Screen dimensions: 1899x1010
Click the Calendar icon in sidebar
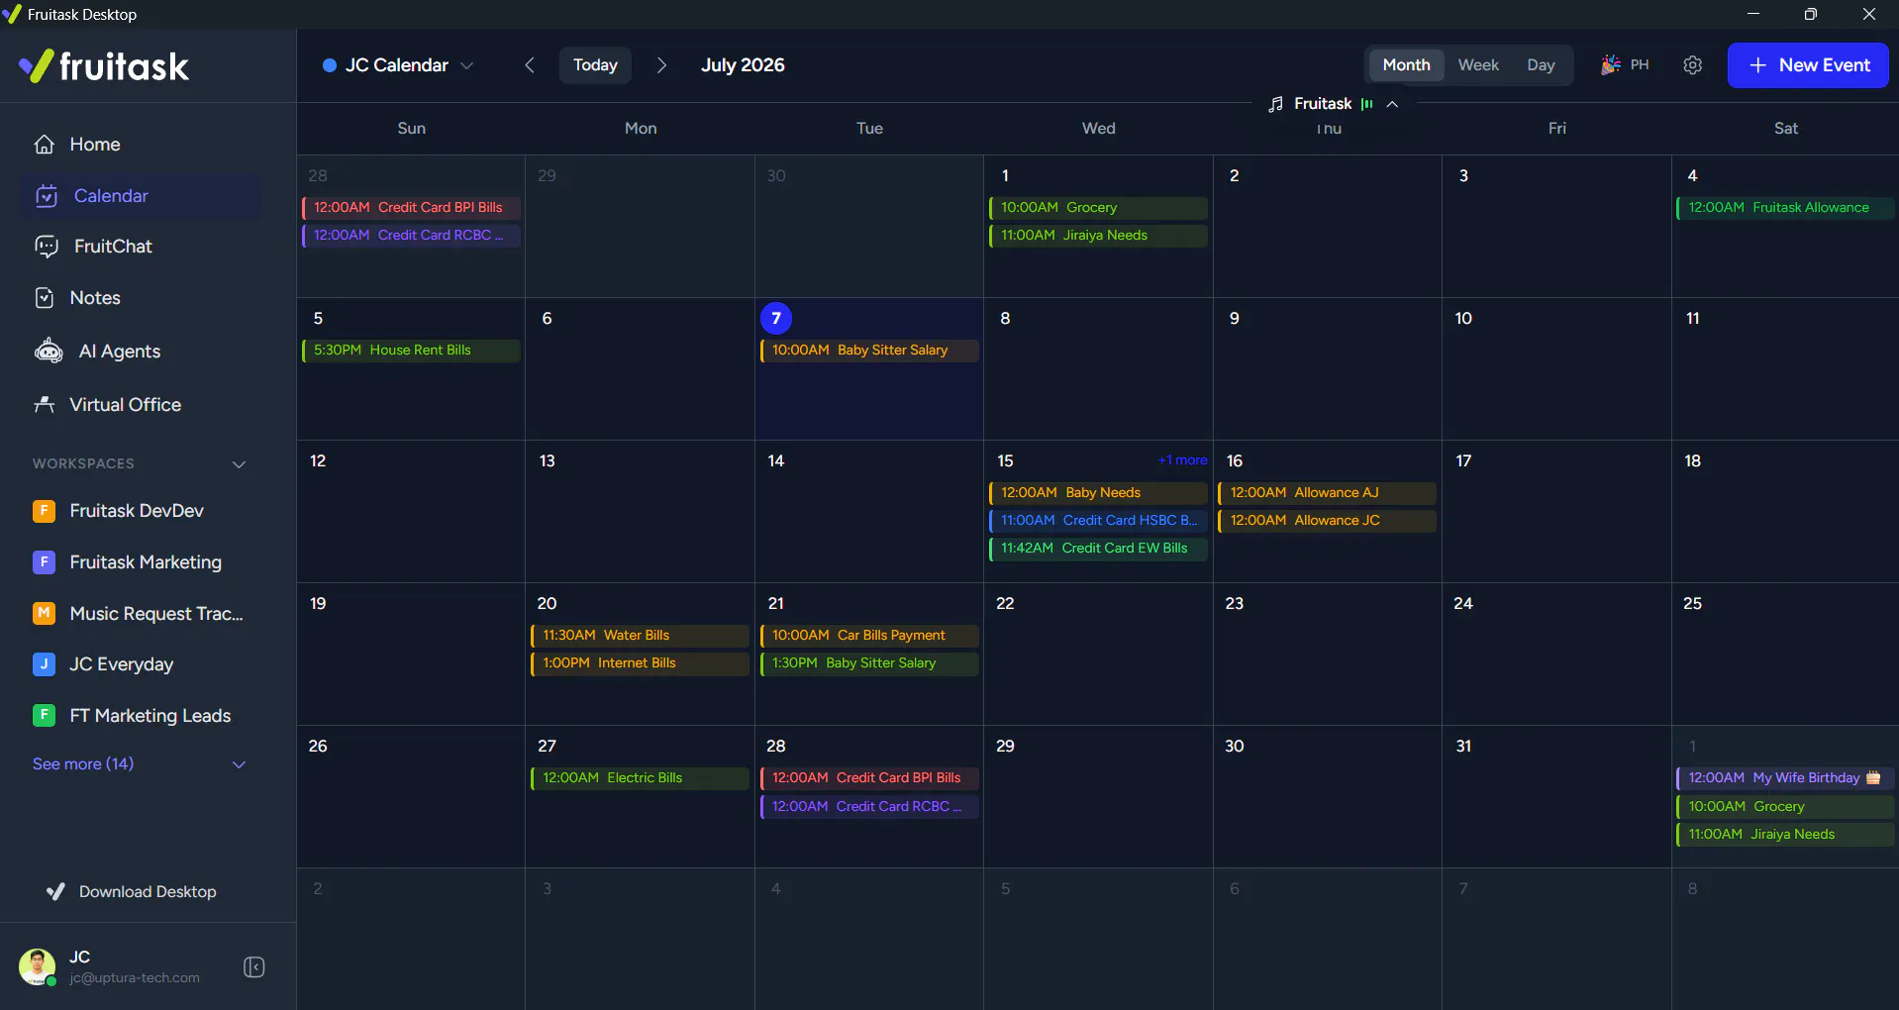47,196
